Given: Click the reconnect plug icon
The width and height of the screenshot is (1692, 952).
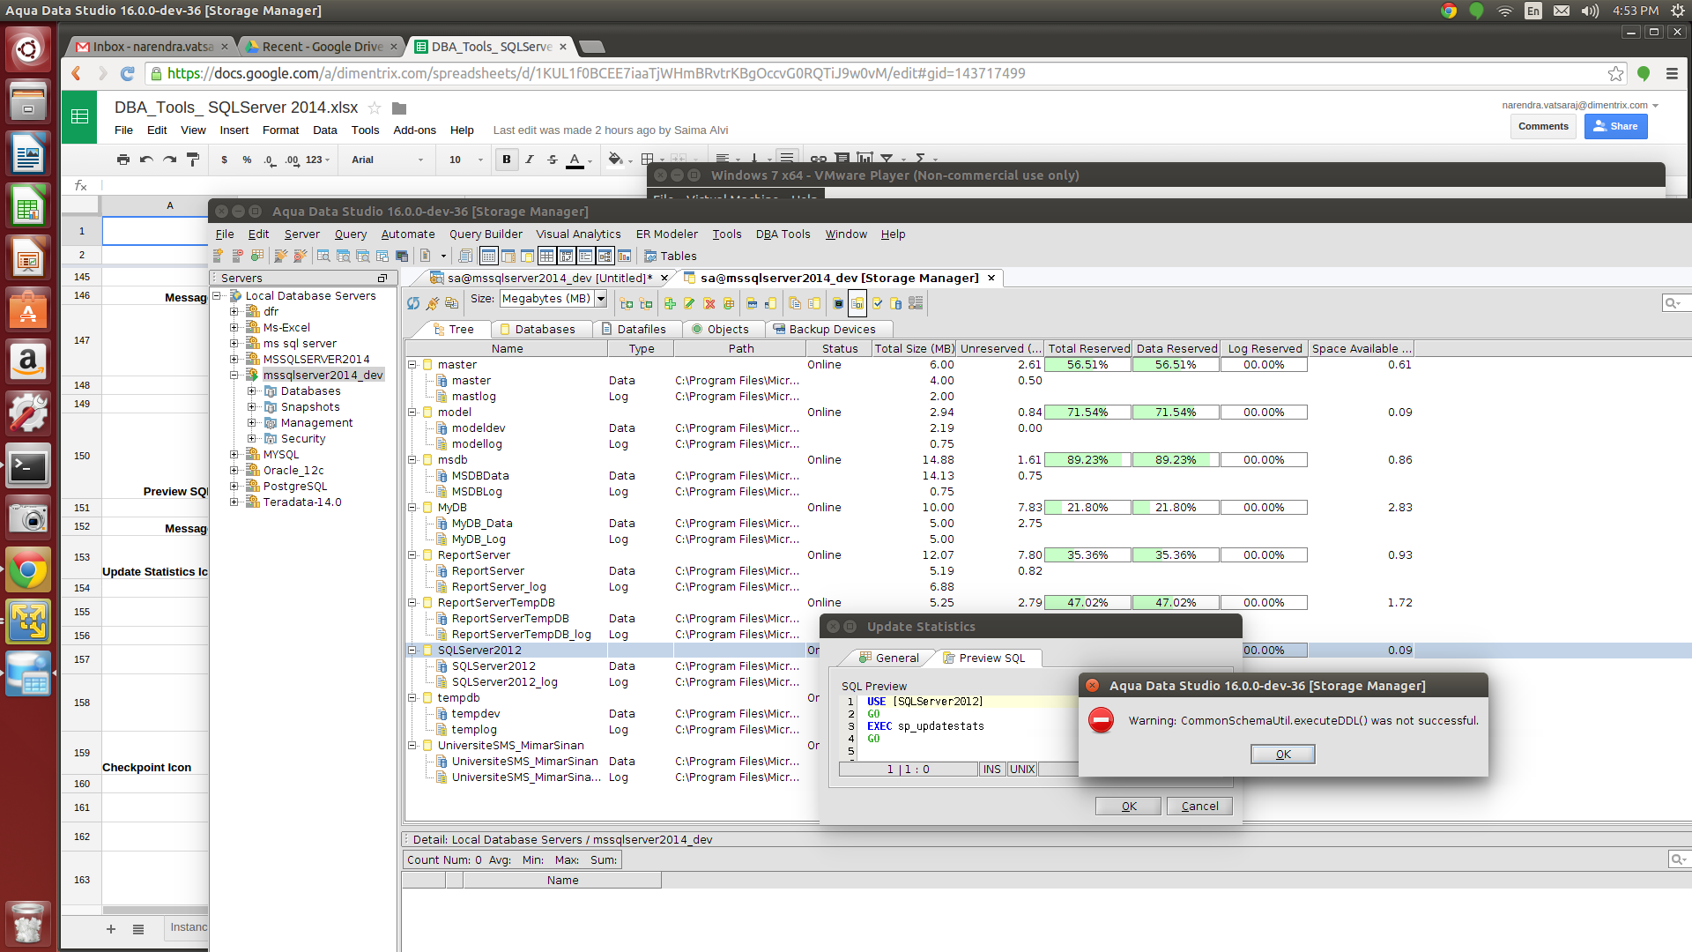Looking at the screenshot, I should (x=433, y=303).
